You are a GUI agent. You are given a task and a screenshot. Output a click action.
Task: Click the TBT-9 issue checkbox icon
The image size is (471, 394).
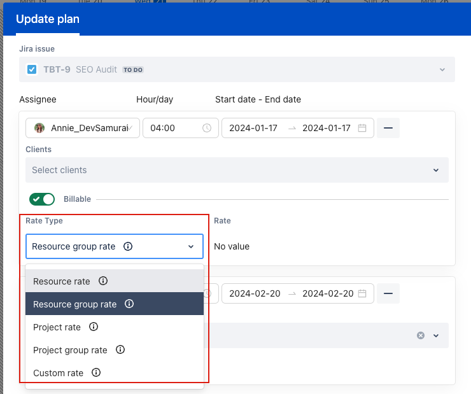[32, 69]
